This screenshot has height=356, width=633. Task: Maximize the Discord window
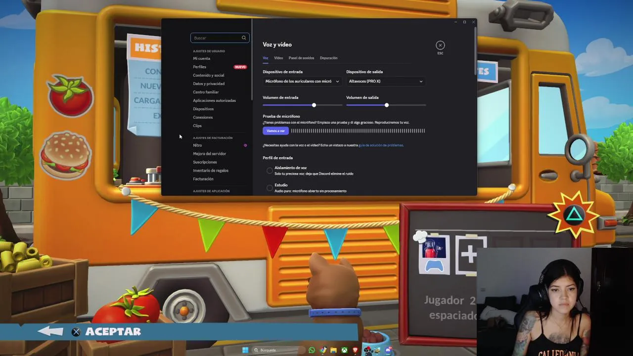click(x=464, y=22)
